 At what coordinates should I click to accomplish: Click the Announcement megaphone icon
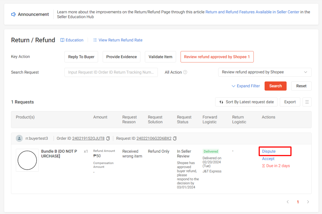pos(13,14)
